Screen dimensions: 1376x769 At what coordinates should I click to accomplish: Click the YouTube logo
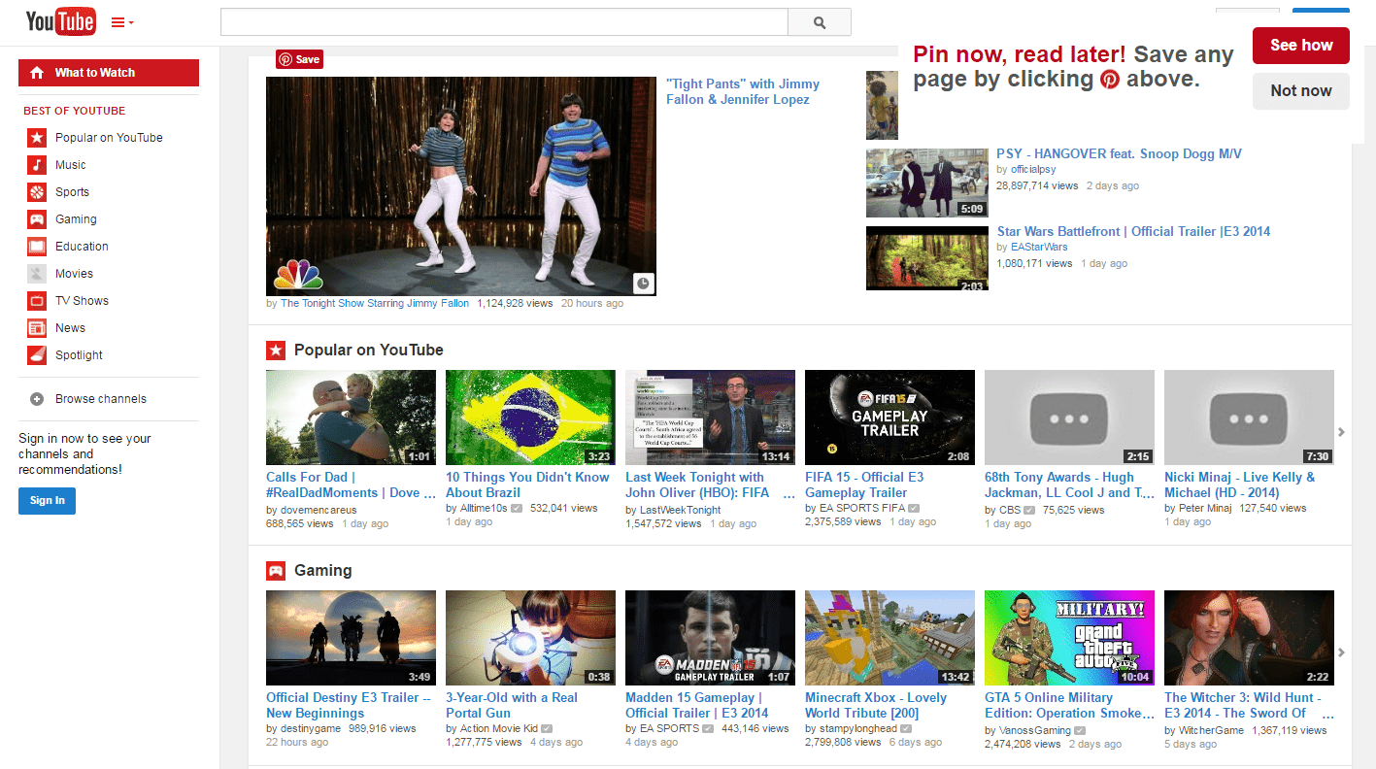tap(60, 21)
